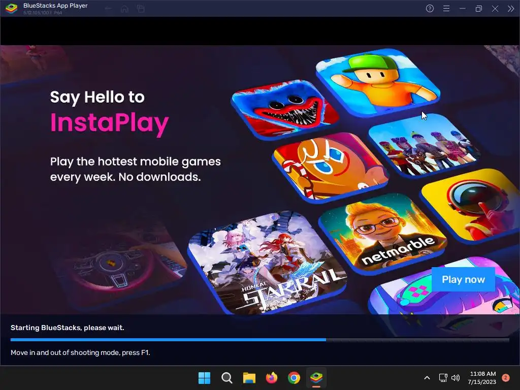Launch Firefox from taskbar

[272, 378]
